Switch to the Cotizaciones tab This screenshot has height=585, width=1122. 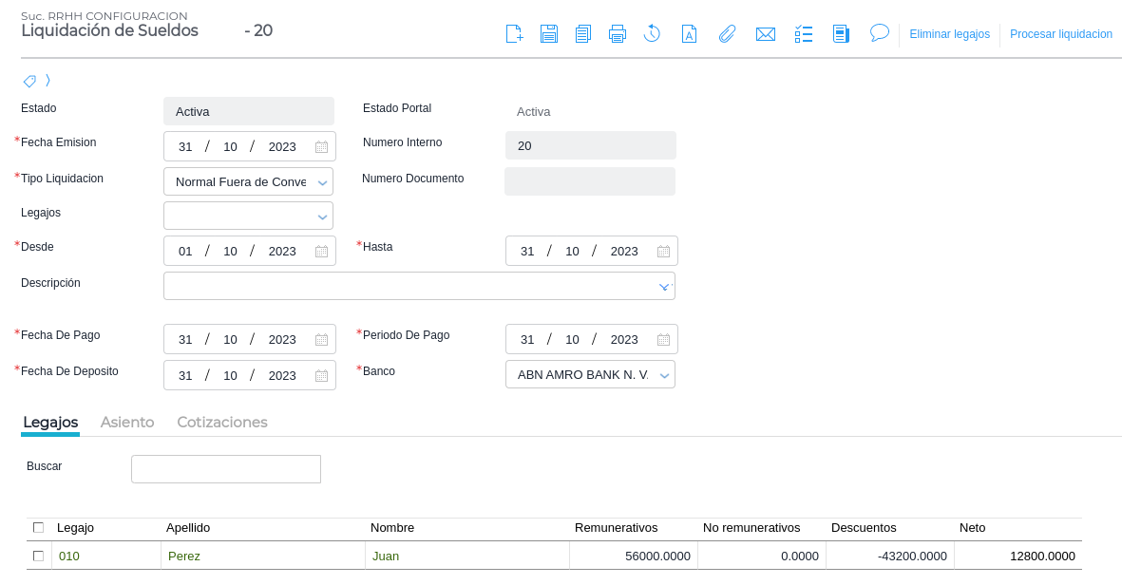(x=222, y=423)
